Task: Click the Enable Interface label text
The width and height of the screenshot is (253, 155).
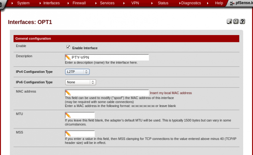Action: [x=85, y=48]
